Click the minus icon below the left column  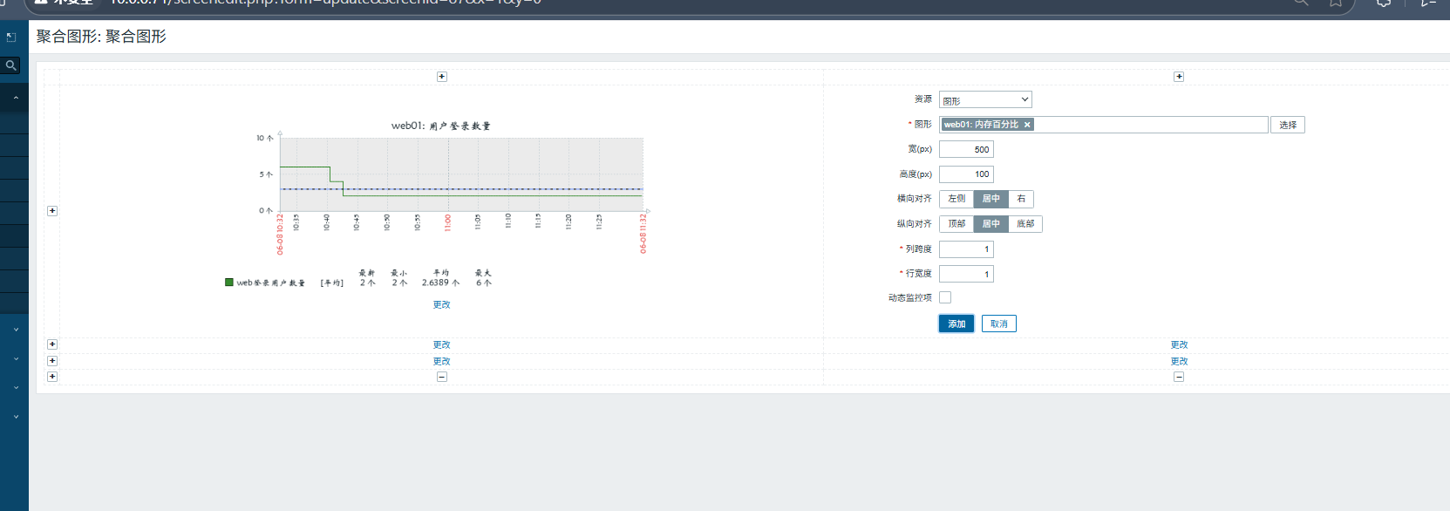click(x=442, y=377)
